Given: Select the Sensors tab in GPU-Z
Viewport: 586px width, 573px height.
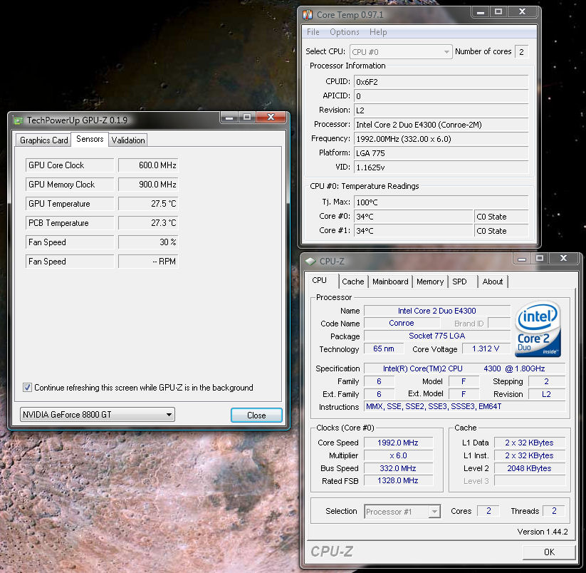Looking at the screenshot, I should pos(90,139).
